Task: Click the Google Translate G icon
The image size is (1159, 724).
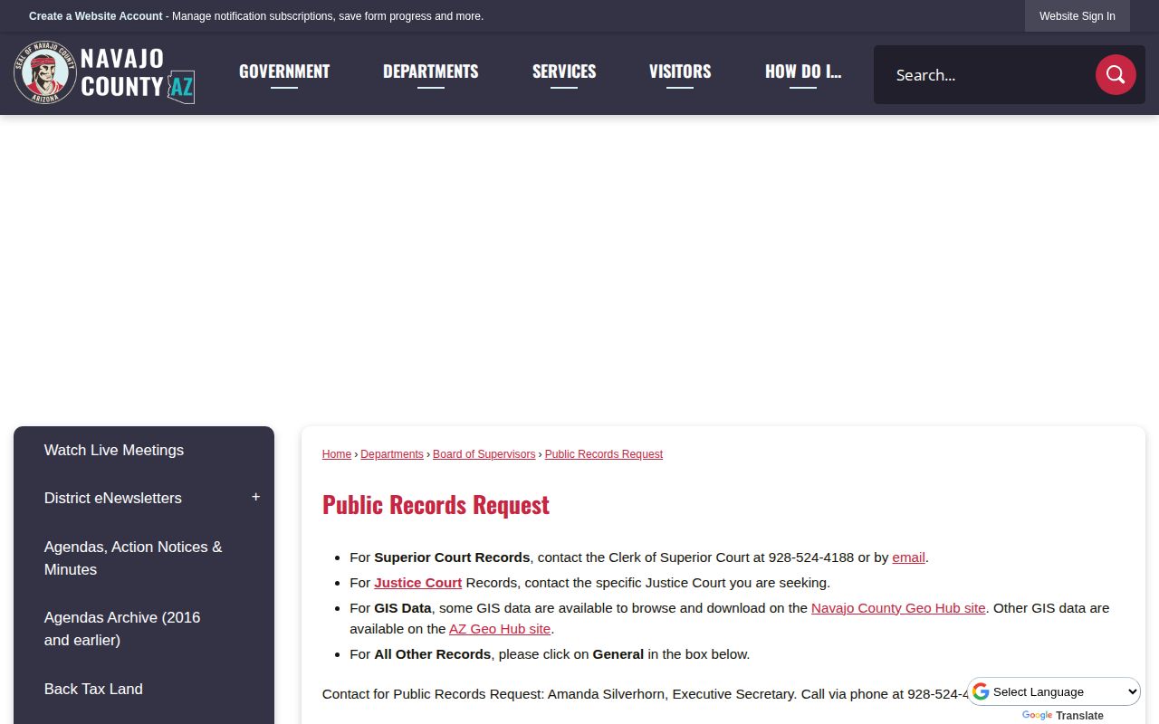Action: click(x=981, y=691)
